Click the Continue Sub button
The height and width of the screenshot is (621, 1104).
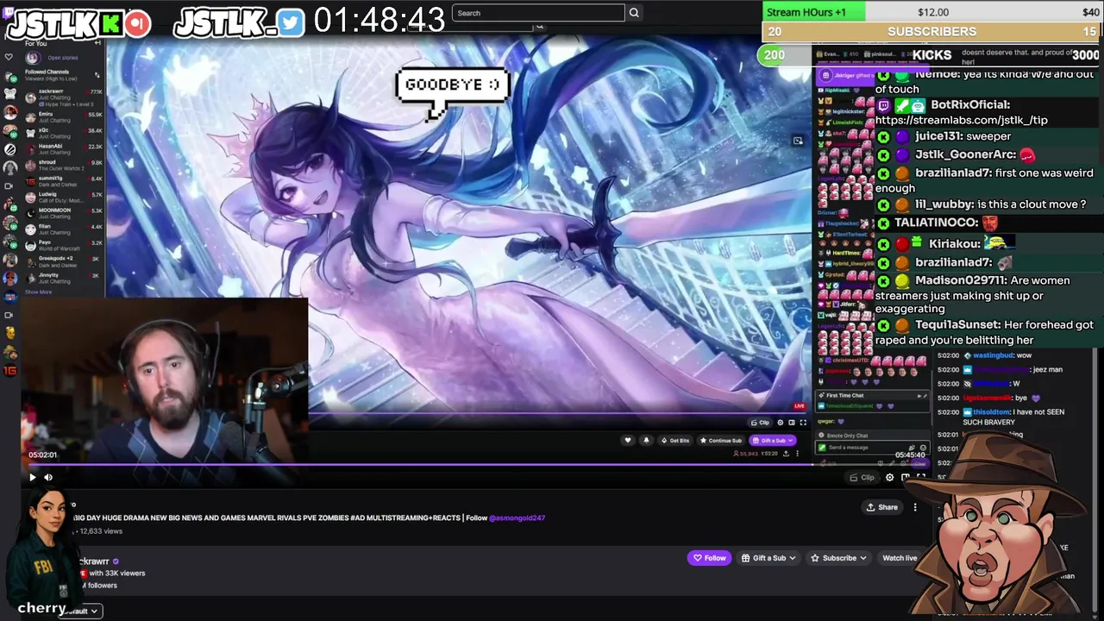(721, 440)
